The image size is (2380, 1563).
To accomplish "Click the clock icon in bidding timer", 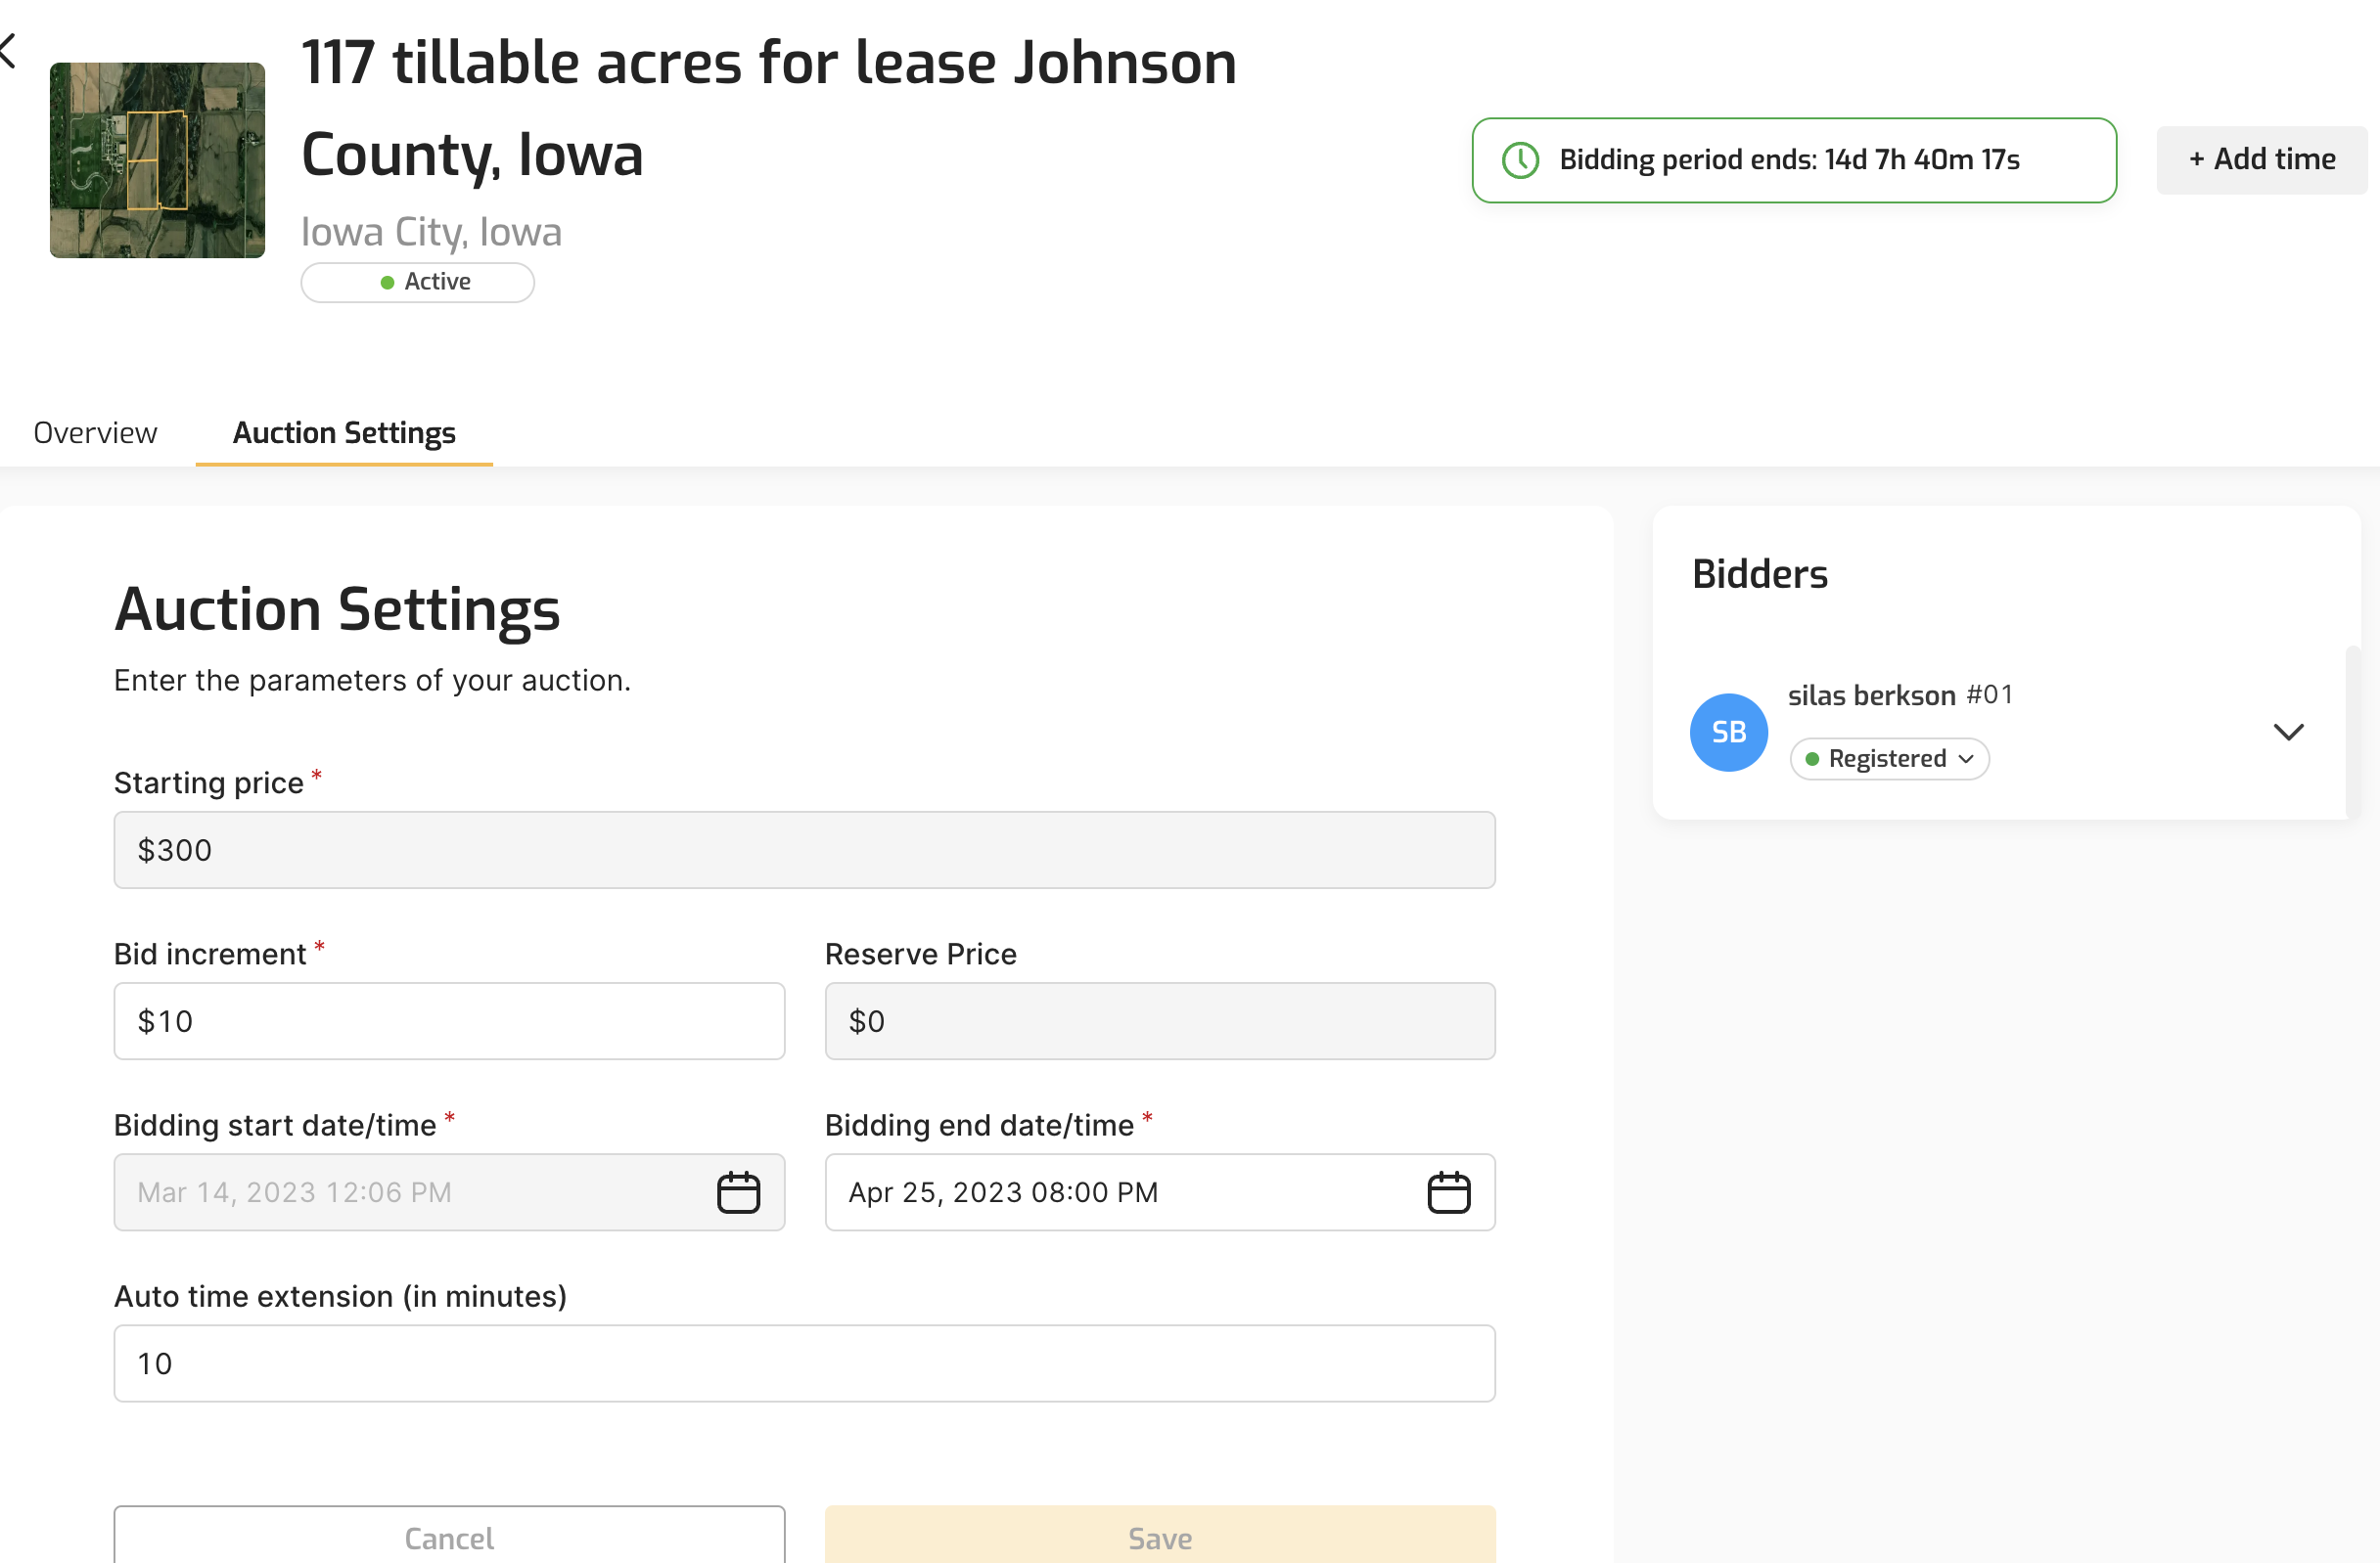I will (x=1520, y=159).
